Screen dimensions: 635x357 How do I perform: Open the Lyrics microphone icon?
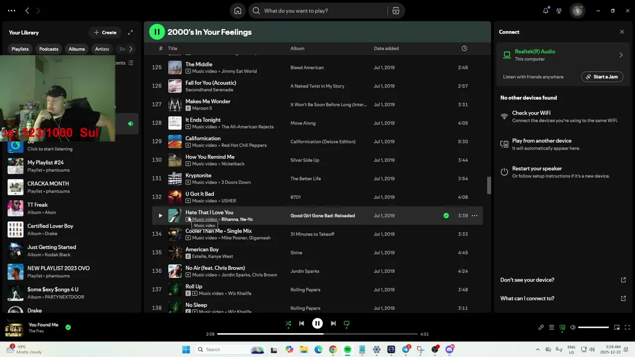(541, 327)
